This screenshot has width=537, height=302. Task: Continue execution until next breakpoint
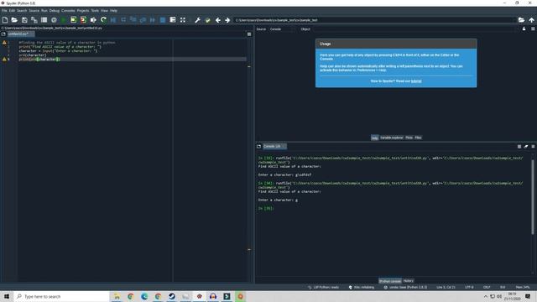coord(153,20)
